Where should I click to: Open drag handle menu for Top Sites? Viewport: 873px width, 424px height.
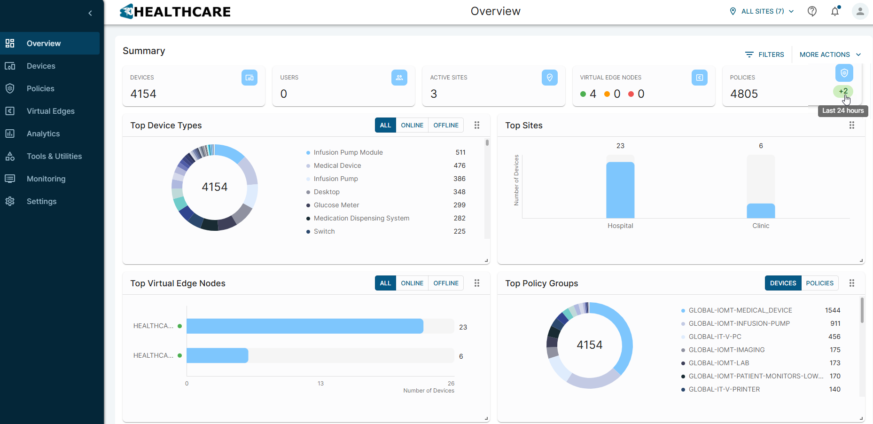(x=851, y=125)
